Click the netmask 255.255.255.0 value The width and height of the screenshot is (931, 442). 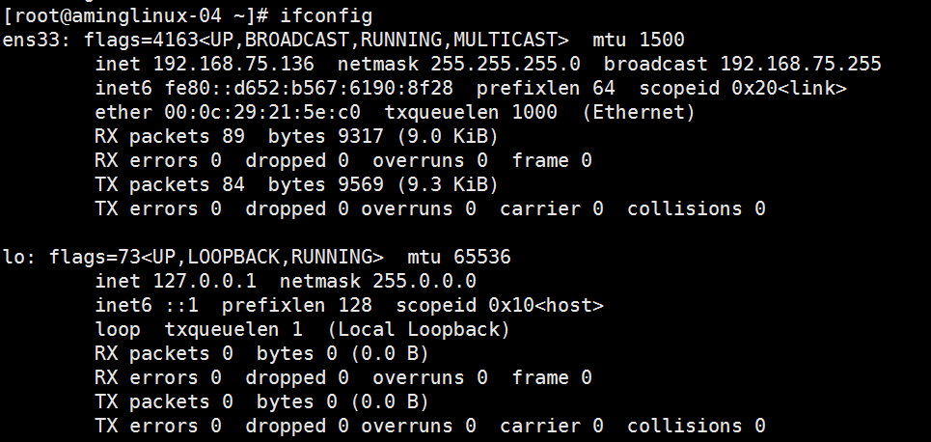coord(506,64)
